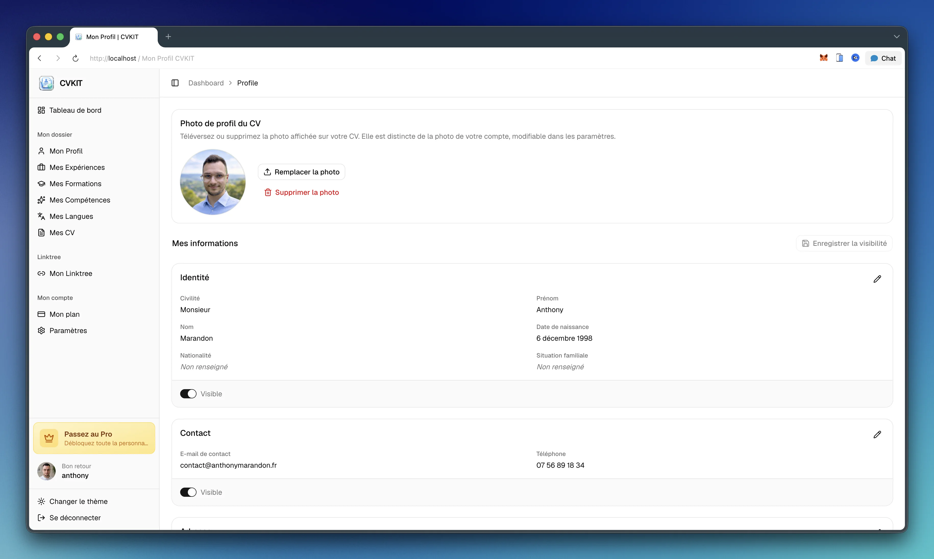The width and height of the screenshot is (934, 559).
Task: Reload the current page
Action: point(75,58)
